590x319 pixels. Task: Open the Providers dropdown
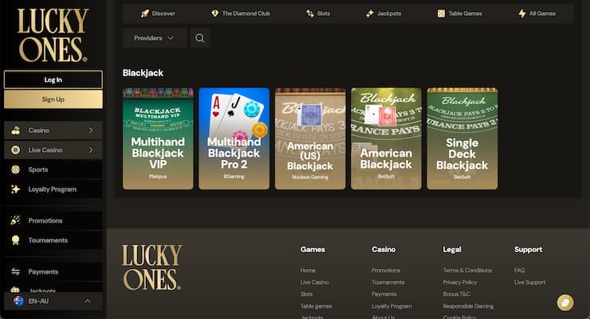coord(154,38)
